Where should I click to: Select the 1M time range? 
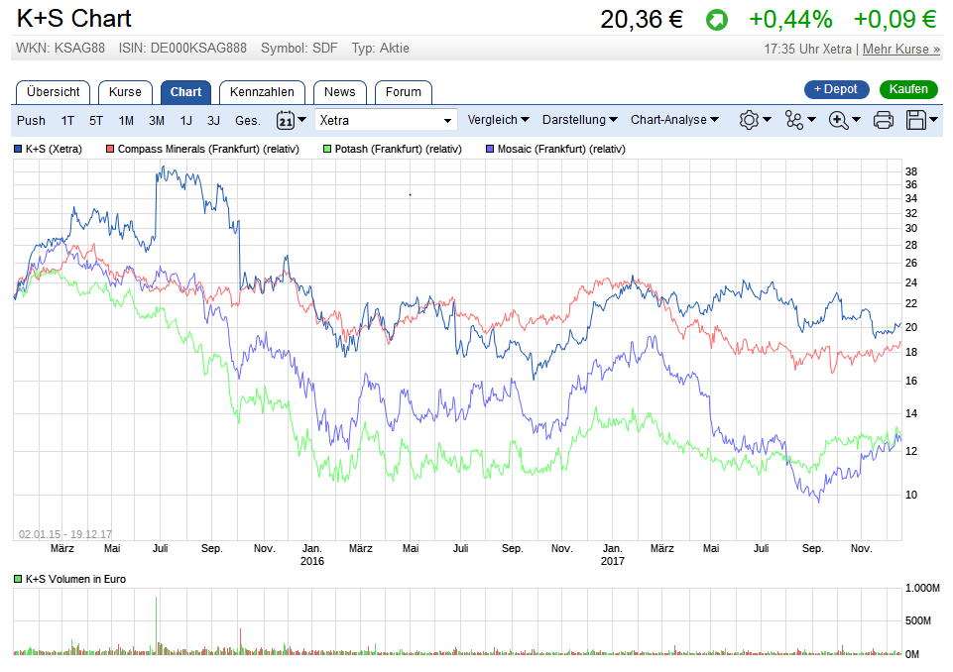pos(126,120)
